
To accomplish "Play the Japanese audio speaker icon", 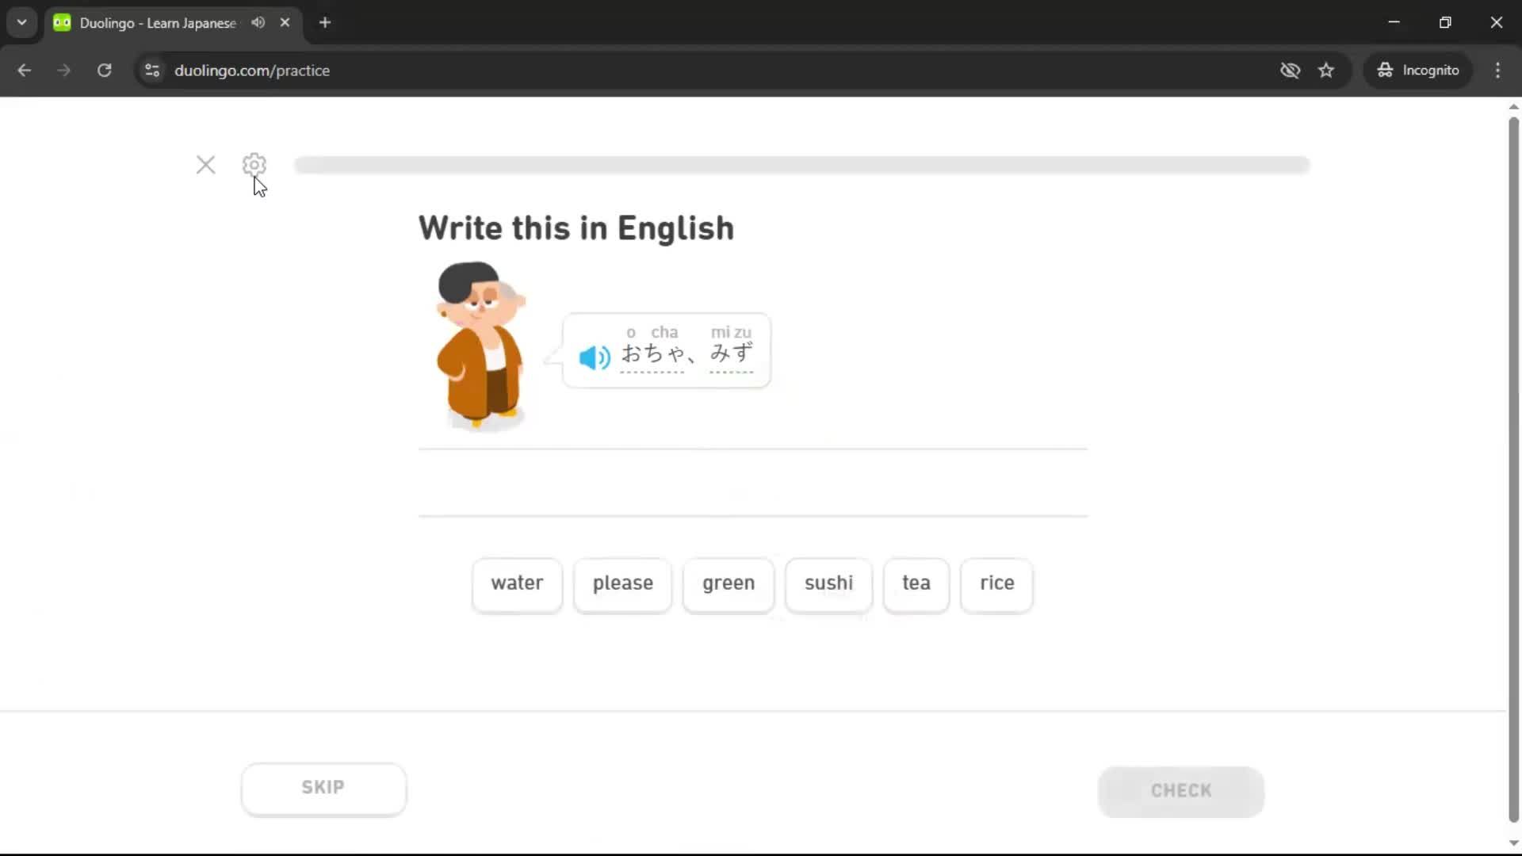I will click(x=595, y=357).
